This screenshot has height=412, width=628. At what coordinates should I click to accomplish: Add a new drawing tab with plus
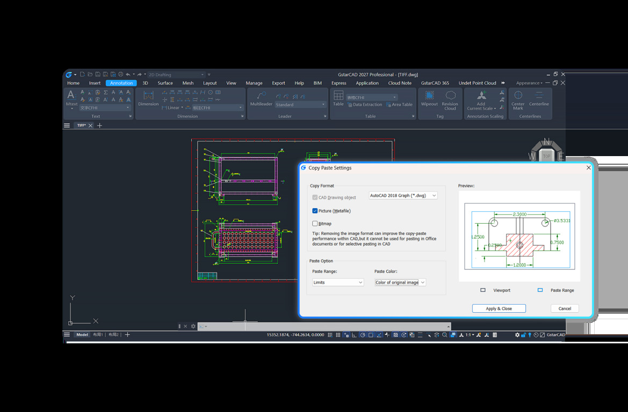click(x=100, y=126)
